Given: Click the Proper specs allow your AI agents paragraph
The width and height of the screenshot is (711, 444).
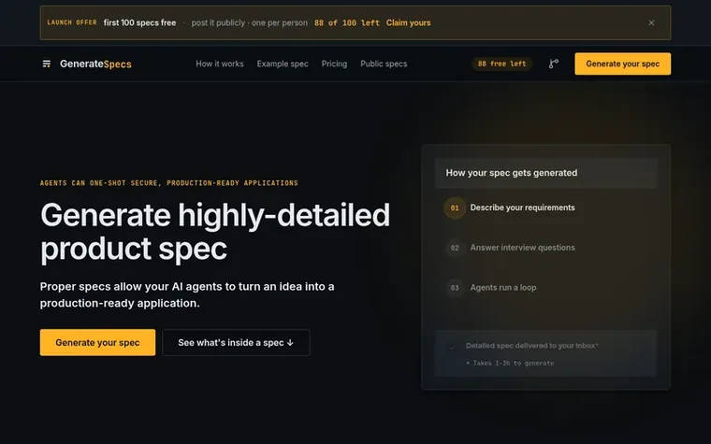Looking at the screenshot, I should tap(187, 294).
